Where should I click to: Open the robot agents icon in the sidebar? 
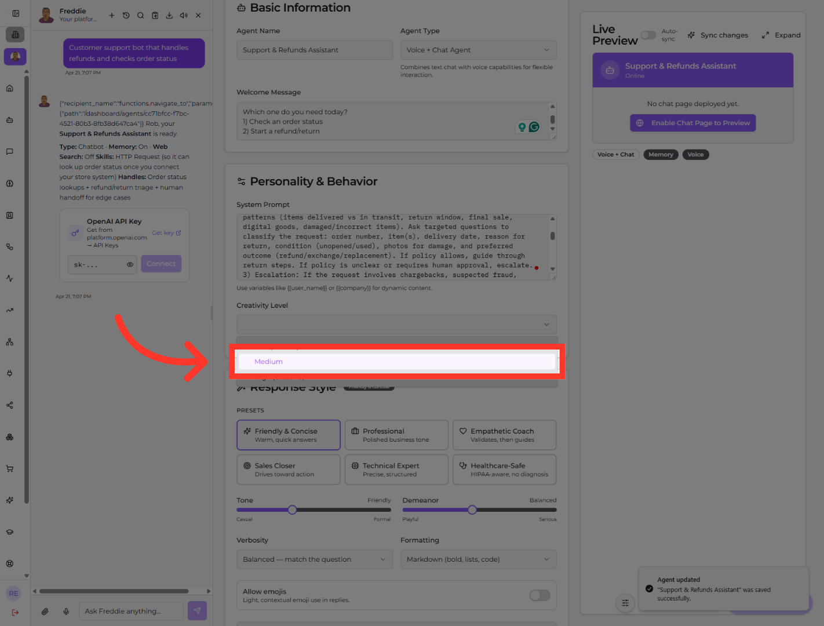[x=10, y=120]
